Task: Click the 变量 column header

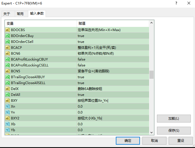Action: (41, 24)
